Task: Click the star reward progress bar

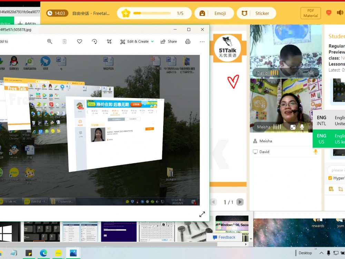Action: click(x=152, y=13)
